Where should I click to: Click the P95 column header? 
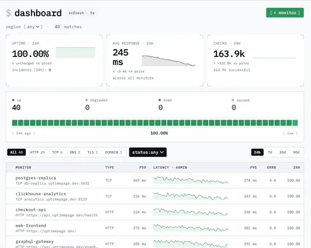point(253,167)
